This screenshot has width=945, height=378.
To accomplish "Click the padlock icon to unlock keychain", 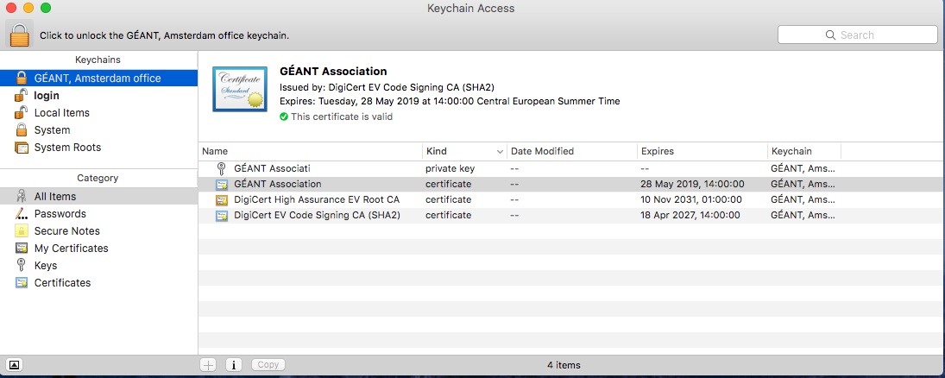I will point(20,35).
